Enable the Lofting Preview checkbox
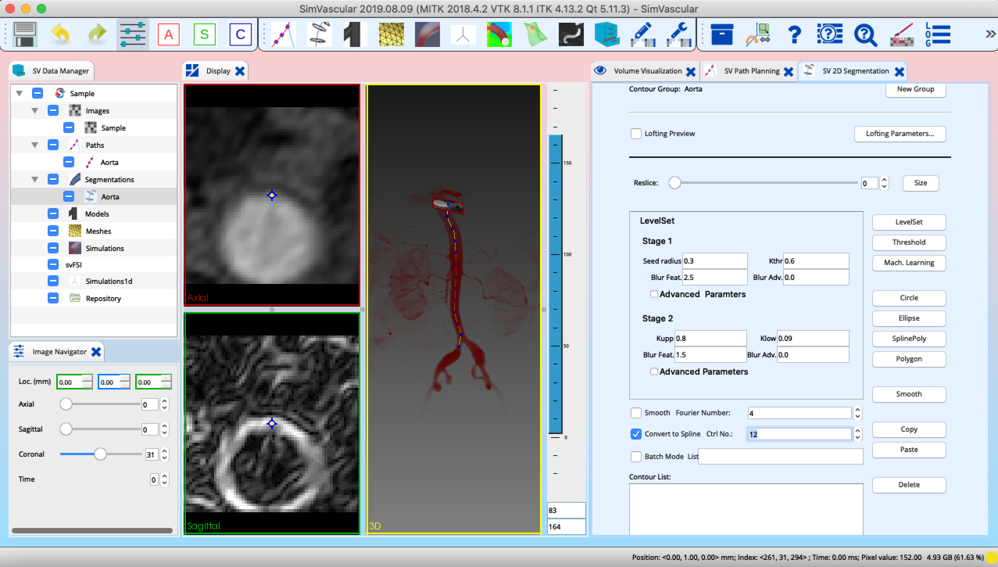Screen dimensions: 998x567 pyautogui.click(x=636, y=134)
